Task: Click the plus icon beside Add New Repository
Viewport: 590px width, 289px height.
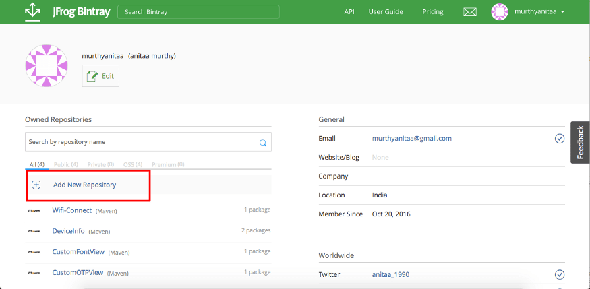Action: (x=36, y=185)
